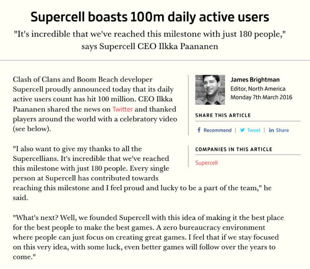This screenshot has width=310, height=269.
Task: Click the words 'he said.' ending the quote
Action: coord(22,198)
